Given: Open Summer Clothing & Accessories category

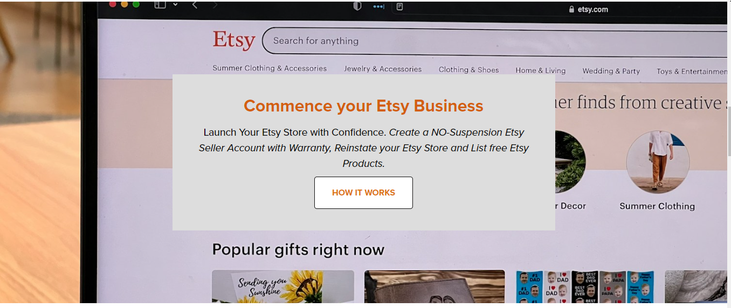Looking at the screenshot, I should (x=270, y=68).
